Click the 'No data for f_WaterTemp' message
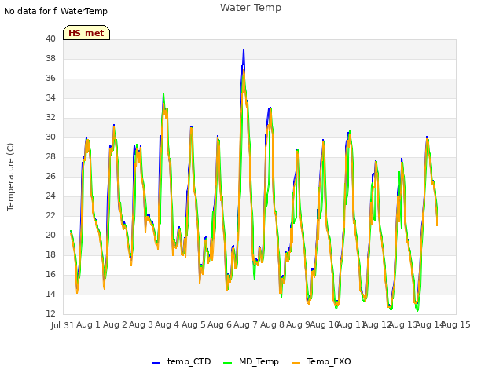The image size is (503, 377). (56, 11)
